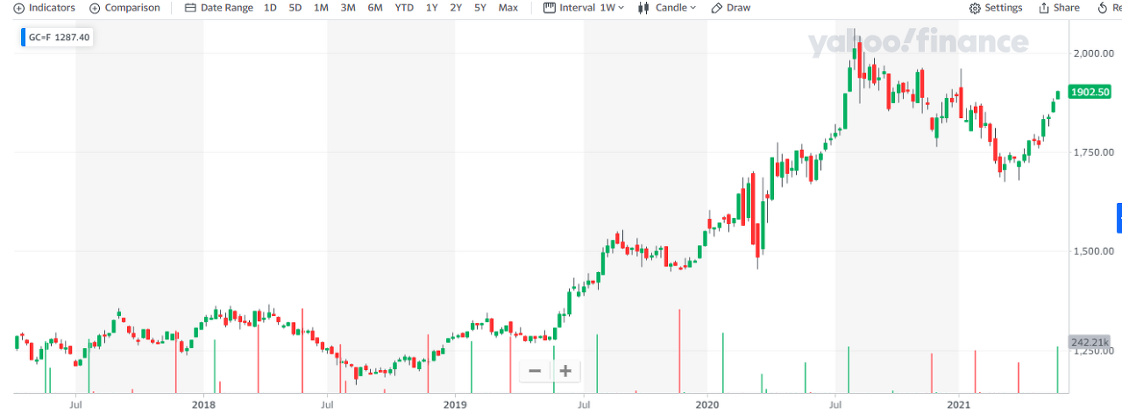Open the Date Range picker

219,8
